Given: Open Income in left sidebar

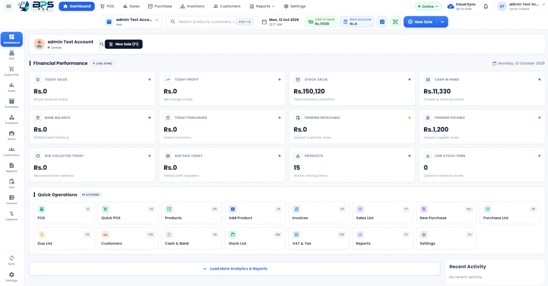Looking at the screenshot, I should pos(11,200).
